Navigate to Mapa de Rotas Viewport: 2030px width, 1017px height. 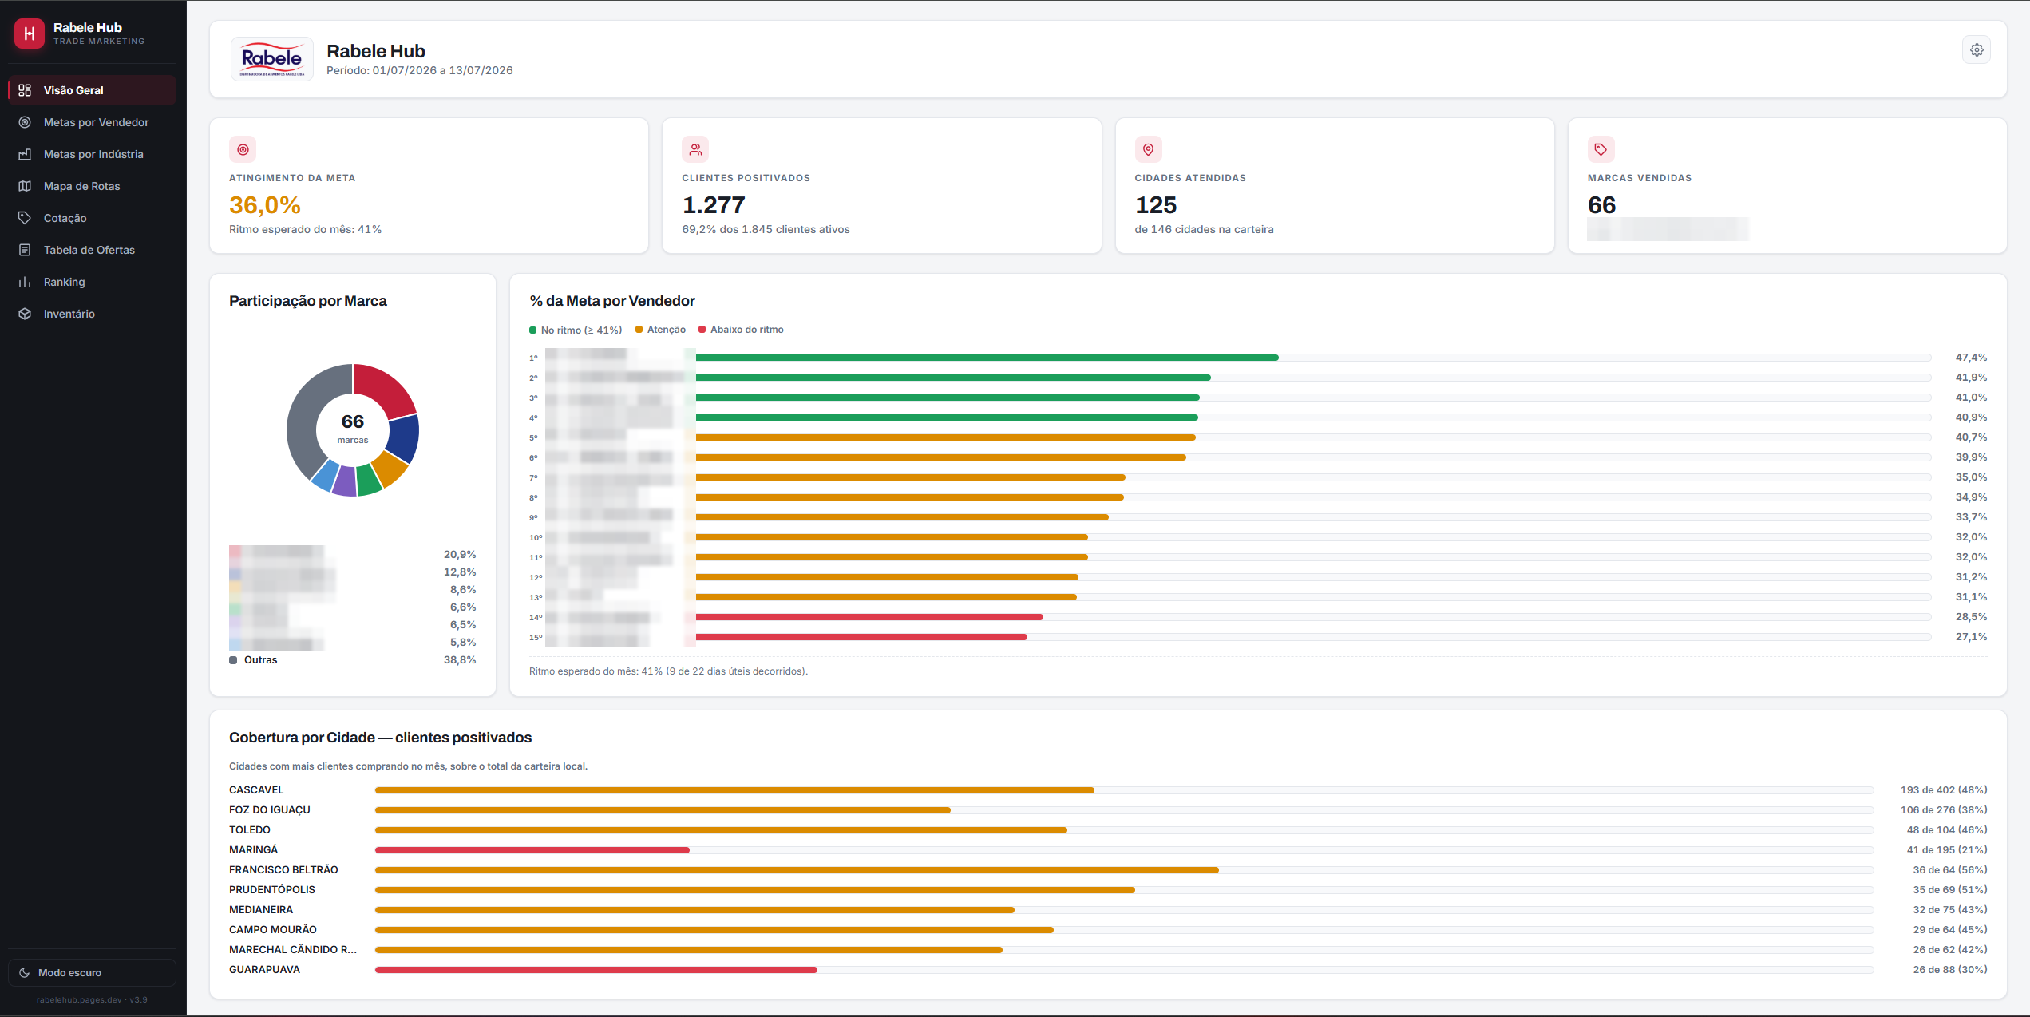tap(92, 186)
